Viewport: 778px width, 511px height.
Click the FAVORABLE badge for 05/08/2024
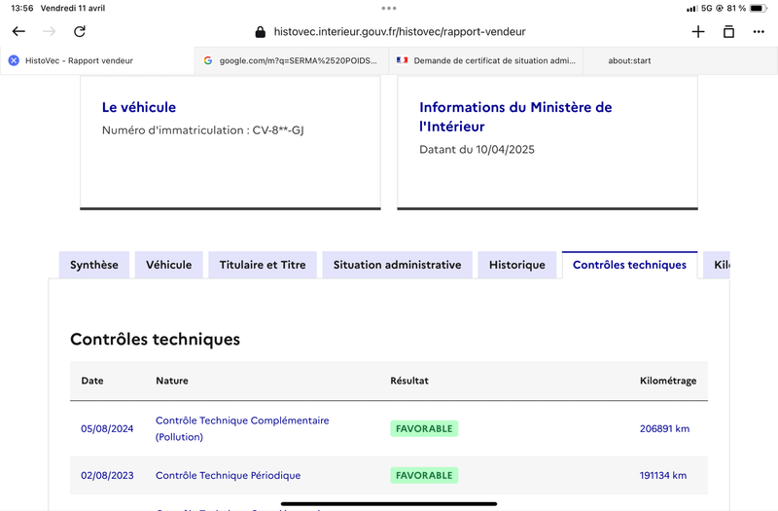(x=424, y=428)
